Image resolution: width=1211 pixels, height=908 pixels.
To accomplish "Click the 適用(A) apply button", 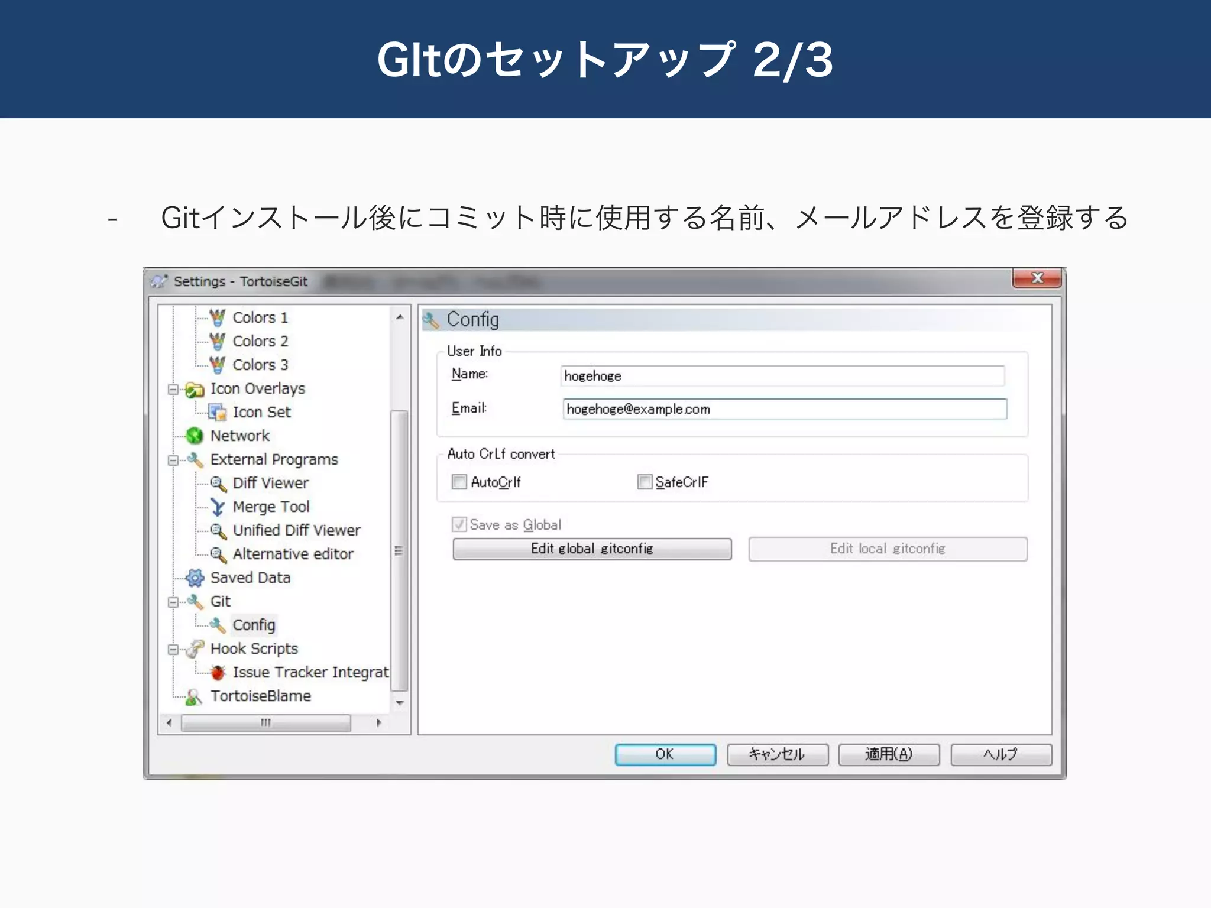I will coord(889,754).
